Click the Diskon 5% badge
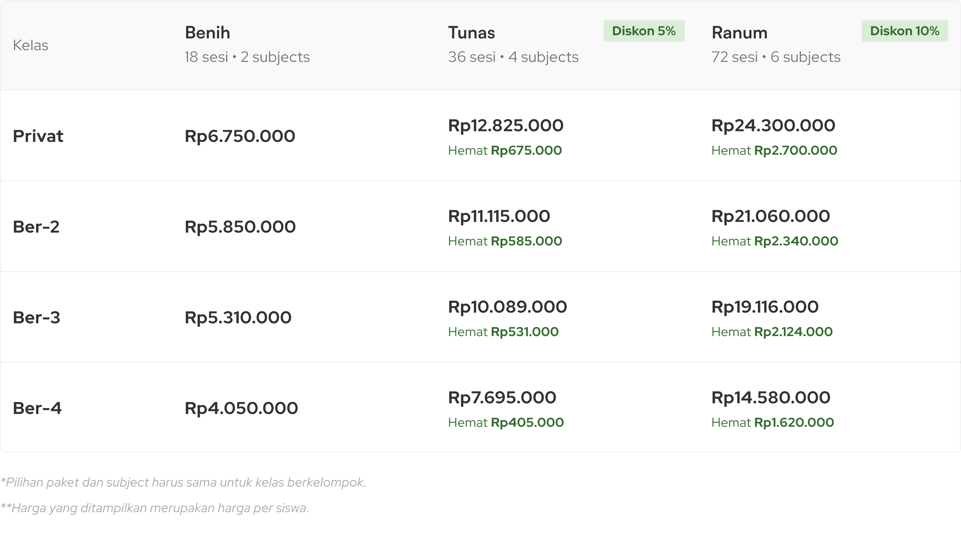The height and width of the screenshot is (542, 961). tap(644, 31)
